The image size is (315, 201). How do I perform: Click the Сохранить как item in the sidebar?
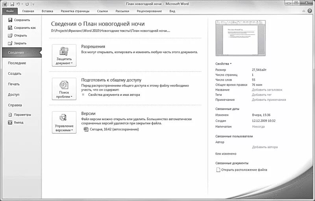[22, 28]
